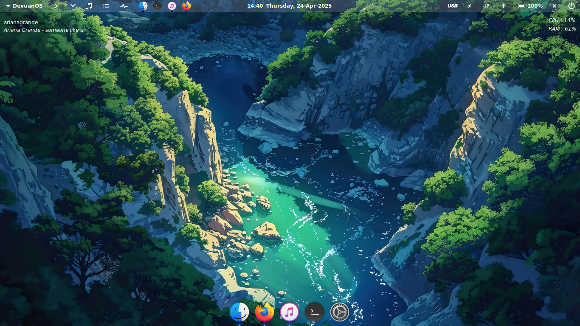Launch the terminal from the dock
Screen dimensions: 580x326
click(315, 312)
